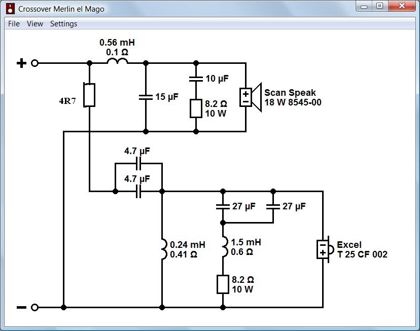
Task: Select the 0.24 mH inductor symbol
Action: (164, 249)
